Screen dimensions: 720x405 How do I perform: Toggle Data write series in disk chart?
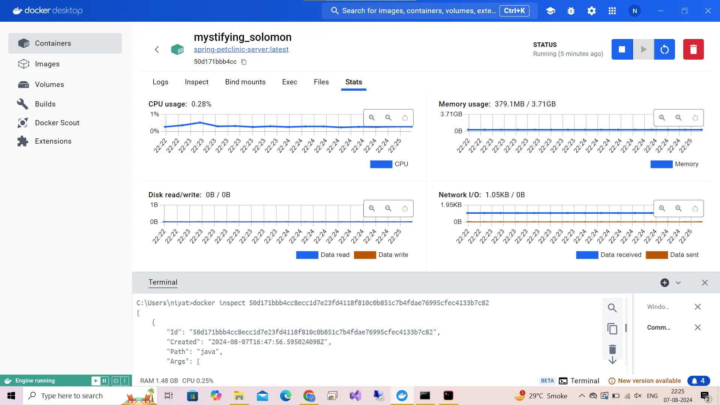coord(364,255)
